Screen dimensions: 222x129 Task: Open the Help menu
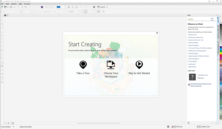(20, 4)
